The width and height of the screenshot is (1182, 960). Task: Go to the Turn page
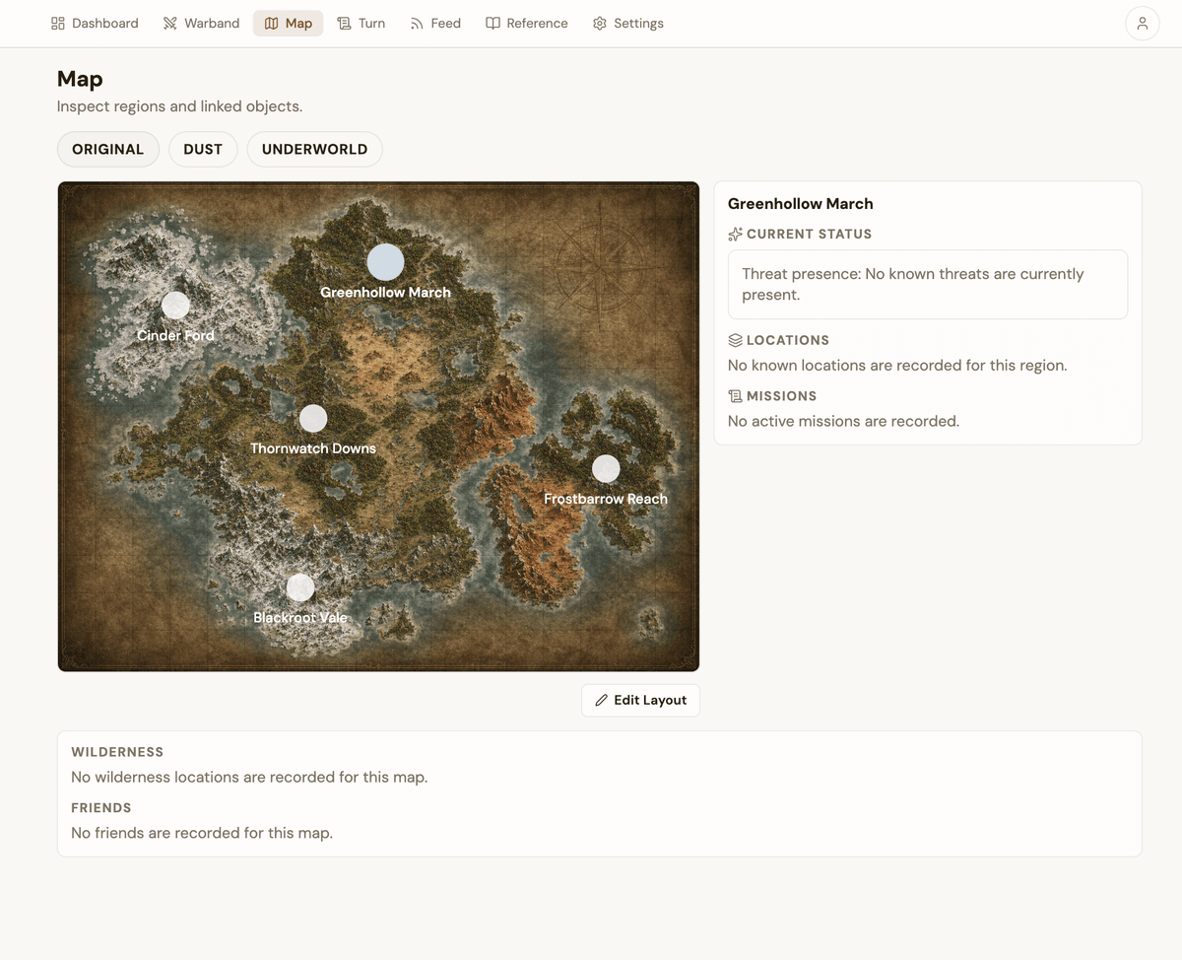[361, 23]
